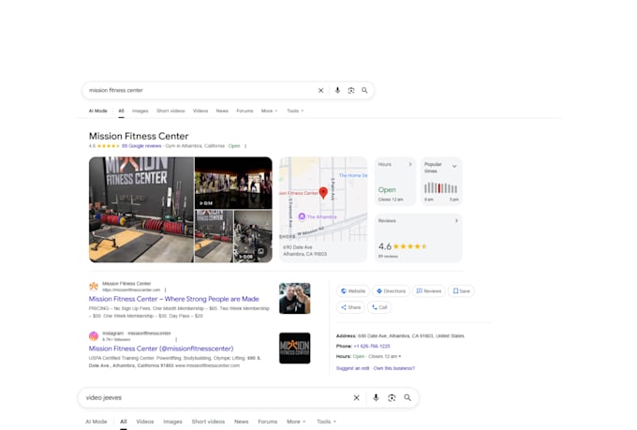The height and width of the screenshot is (430, 637).
Task: Click the Save button
Action: coord(461,291)
